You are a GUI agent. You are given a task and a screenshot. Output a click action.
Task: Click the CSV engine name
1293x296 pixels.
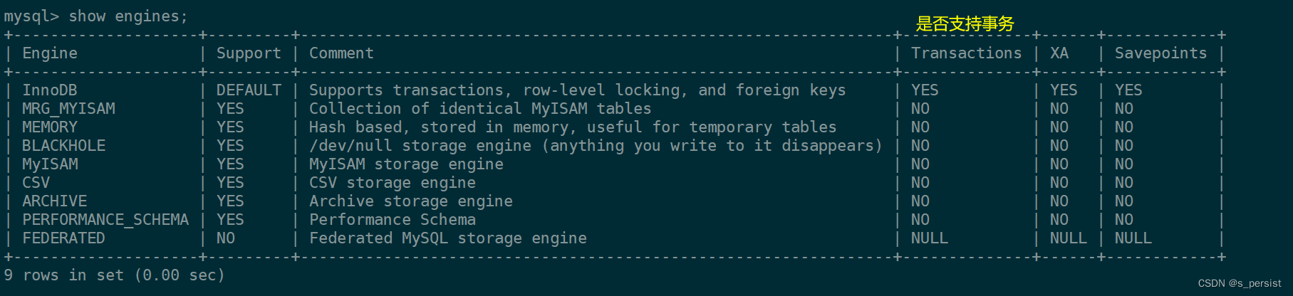tap(36, 183)
